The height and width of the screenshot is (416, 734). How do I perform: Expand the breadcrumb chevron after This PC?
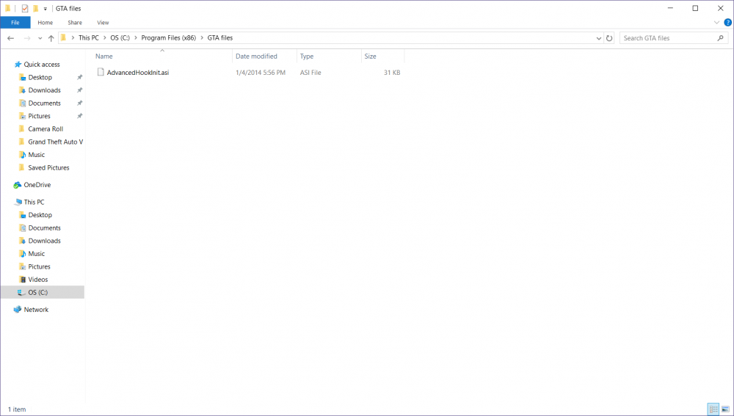pos(104,38)
